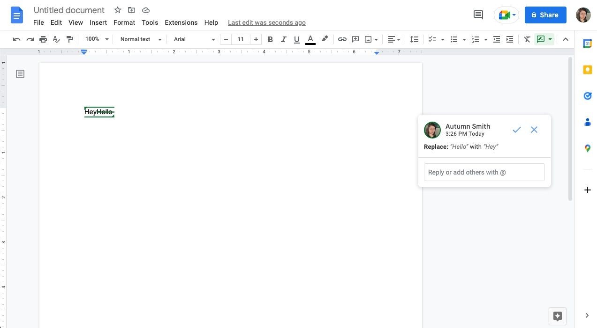This screenshot has height=328, width=597.
Task: Move document to a folder
Action: [x=131, y=10]
